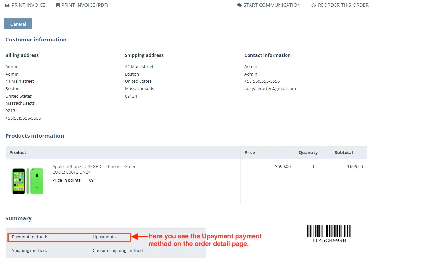Click the PDF document icon
The width and height of the screenshot is (426, 258).
[x=58, y=5]
